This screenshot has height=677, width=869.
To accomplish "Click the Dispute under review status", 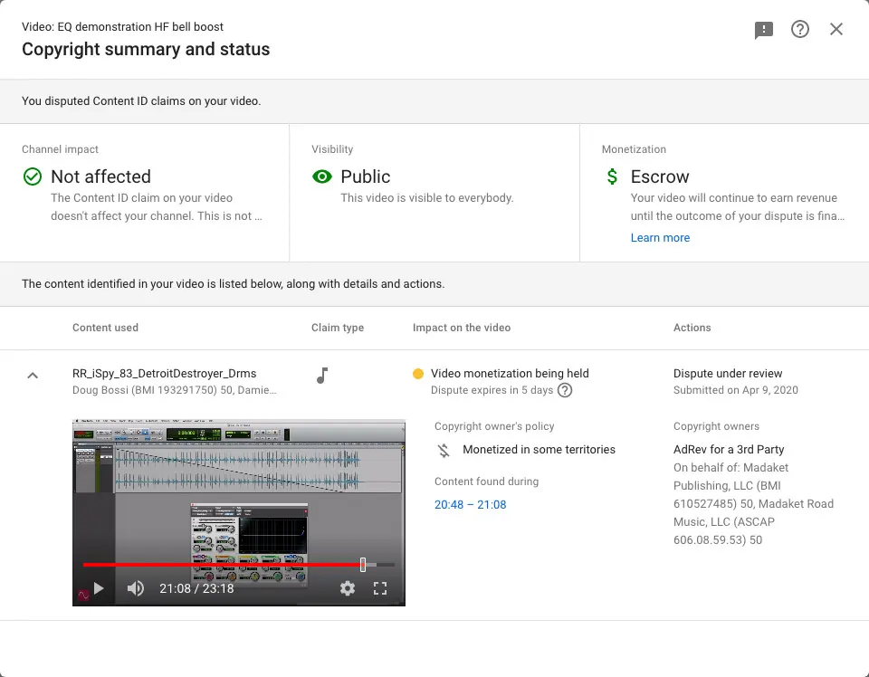I will coord(728,374).
